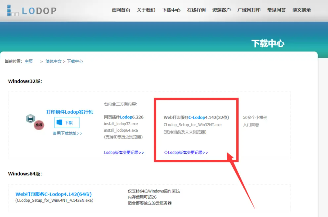Click the 下载中心 banner title
The height and width of the screenshot is (217, 328).
point(268,43)
